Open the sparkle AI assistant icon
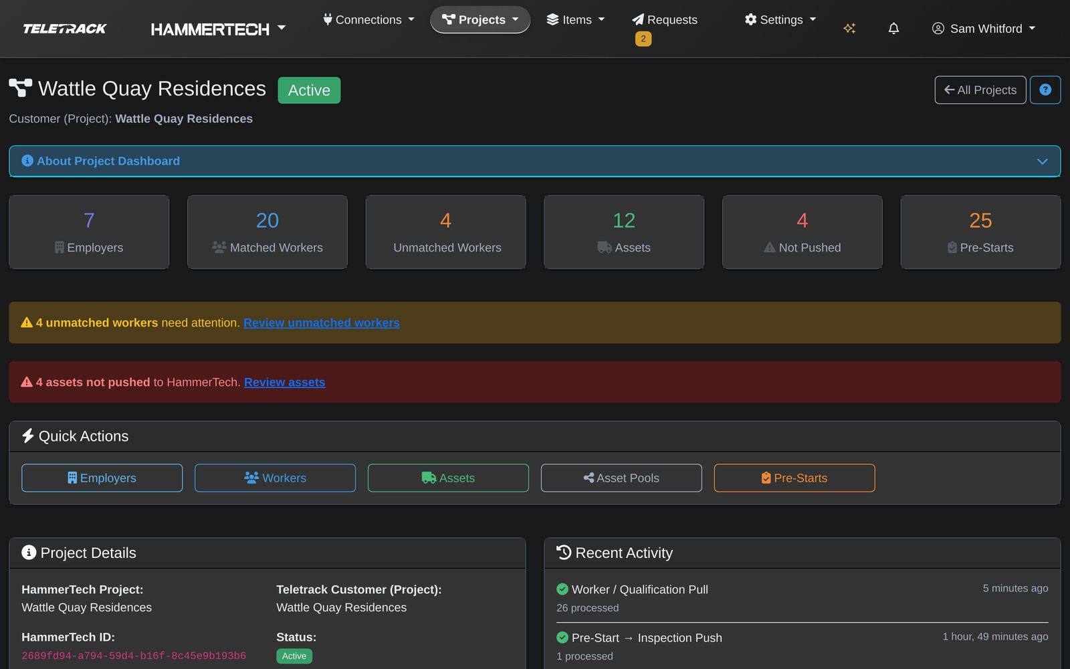Viewport: 1070px width, 669px height. pos(849,28)
